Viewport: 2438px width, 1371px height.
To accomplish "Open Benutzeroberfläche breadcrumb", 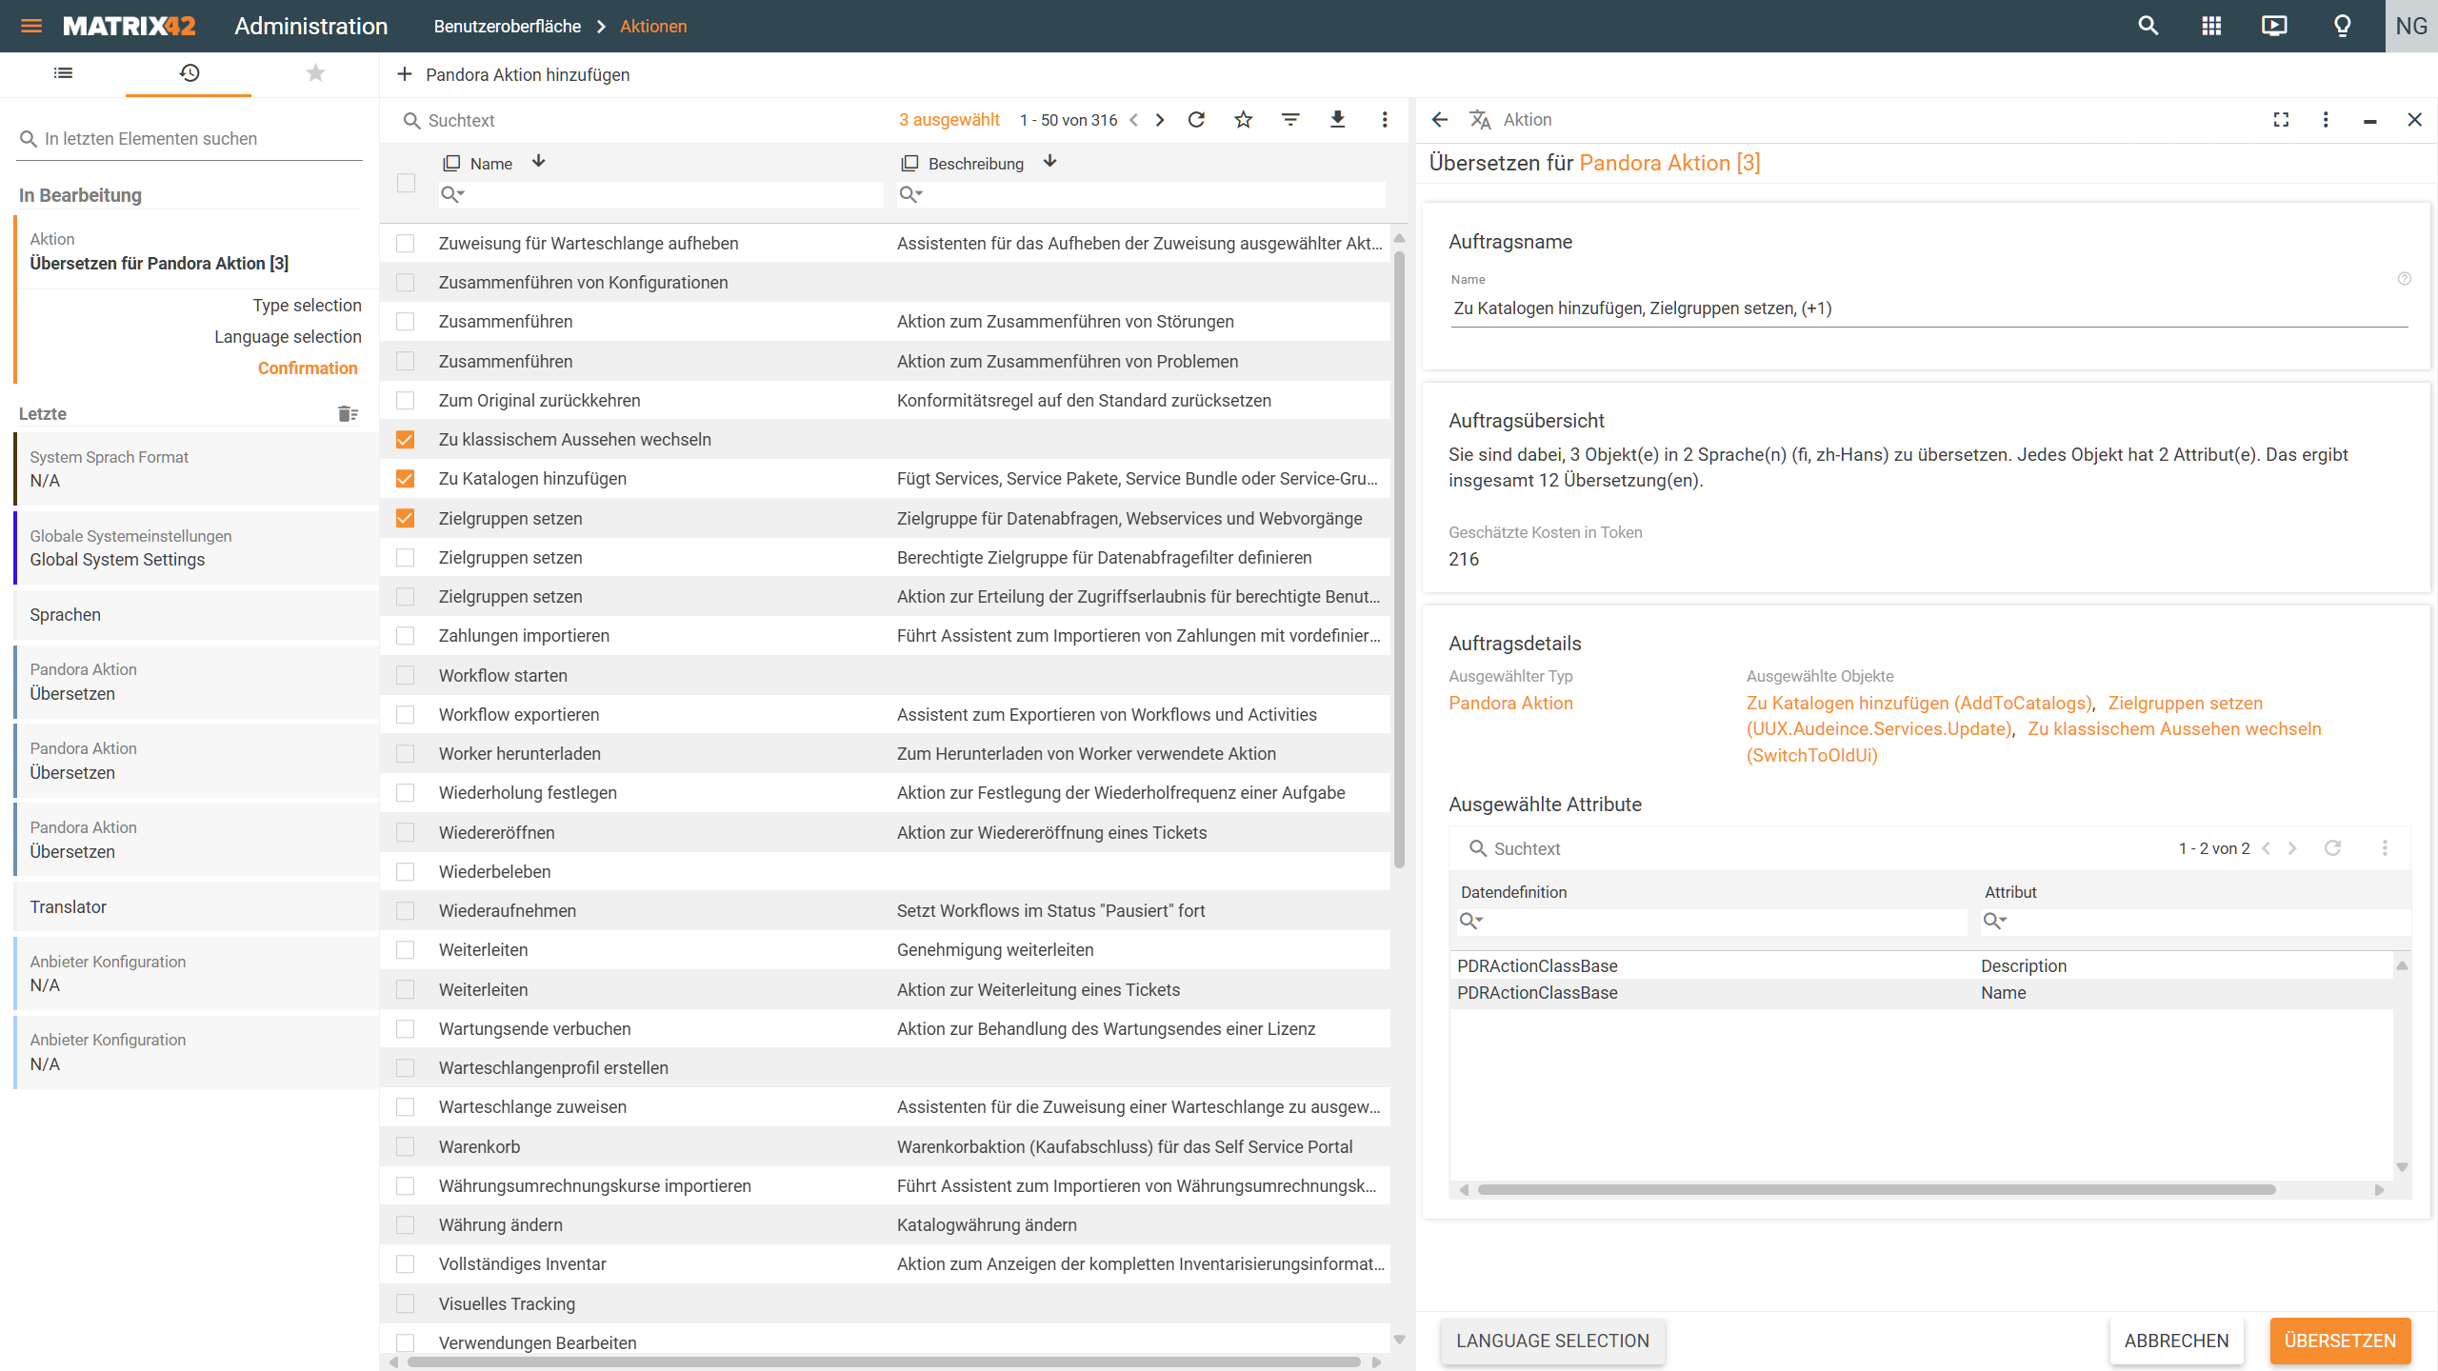I will pos(507,27).
